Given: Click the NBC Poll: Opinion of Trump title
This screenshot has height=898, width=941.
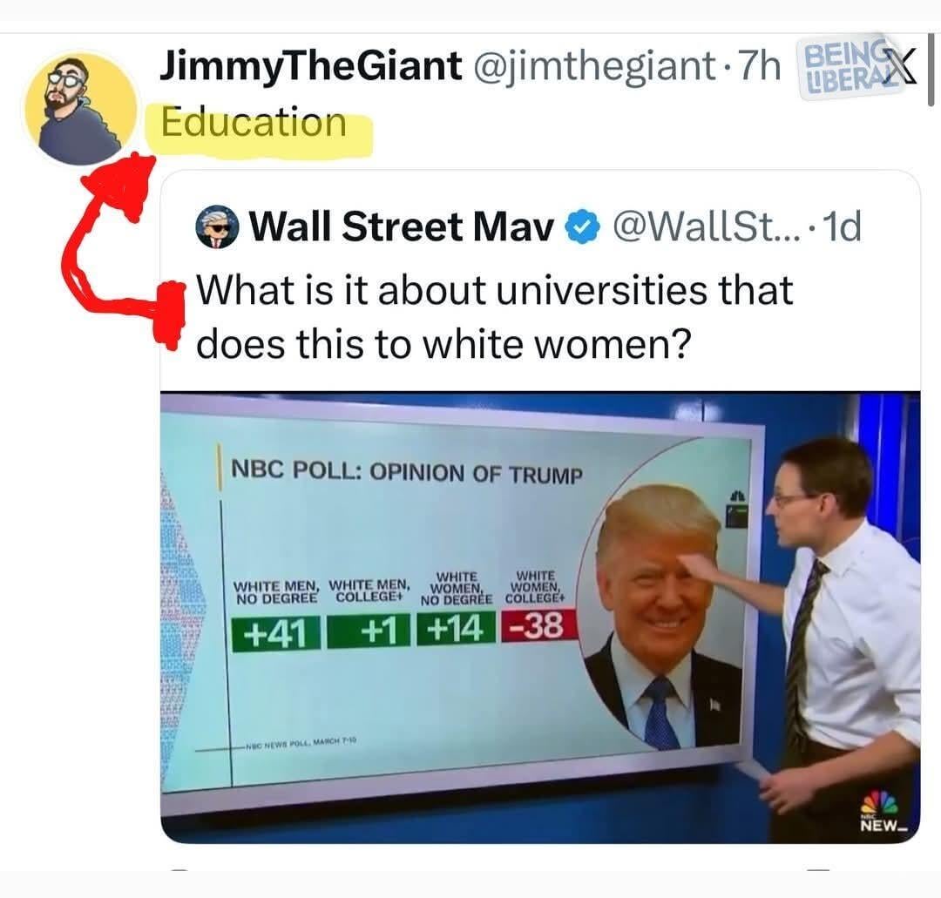Looking at the screenshot, I should pyautogui.click(x=406, y=471).
